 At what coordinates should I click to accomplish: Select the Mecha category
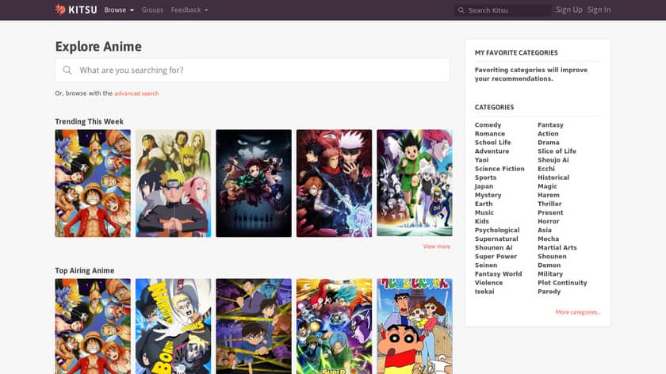coord(549,239)
